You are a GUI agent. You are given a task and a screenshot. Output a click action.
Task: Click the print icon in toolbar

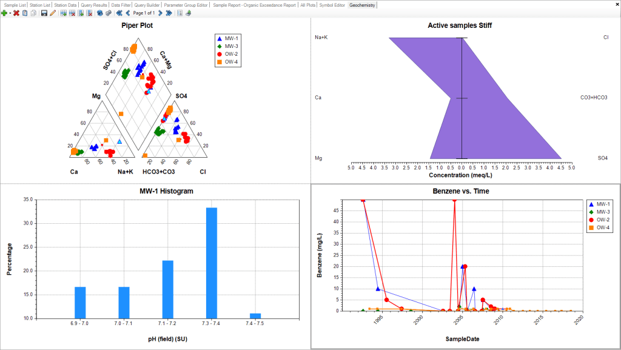point(188,13)
